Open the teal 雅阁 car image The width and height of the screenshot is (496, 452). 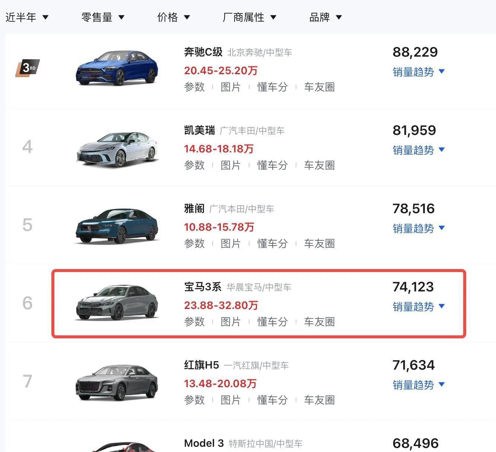(x=117, y=226)
